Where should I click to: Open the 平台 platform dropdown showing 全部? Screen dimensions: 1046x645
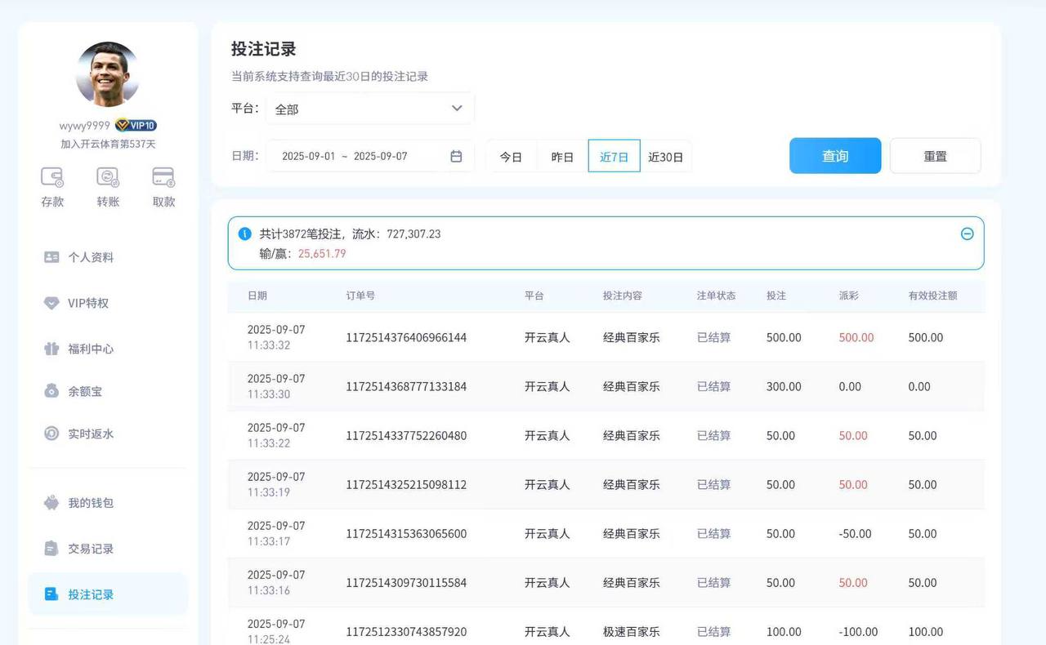click(369, 108)
